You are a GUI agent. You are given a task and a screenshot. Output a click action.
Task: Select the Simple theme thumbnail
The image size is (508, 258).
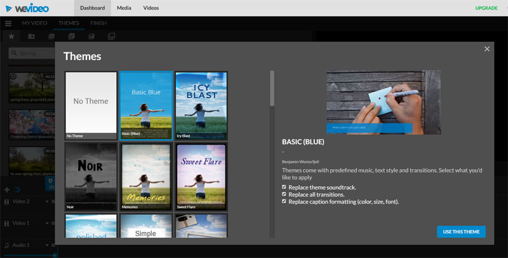146,226
